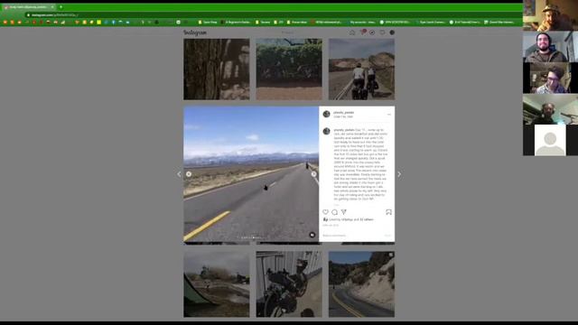Click the comment bubble icon
This screenshot has width=578, height=325.
click(334, 212)
